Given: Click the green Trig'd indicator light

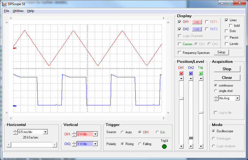Looking at the screenshot, I should pyautogui.click(x=164, y=146).
